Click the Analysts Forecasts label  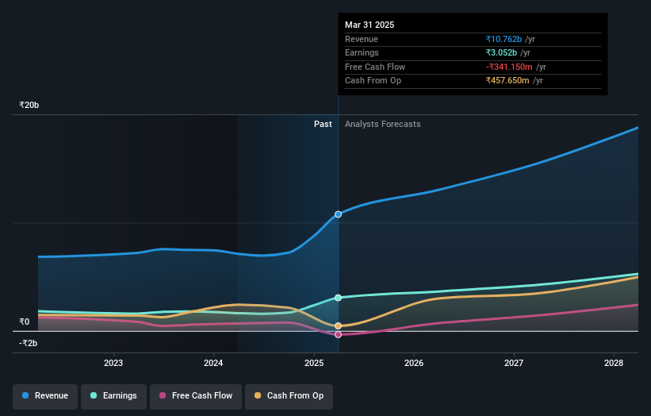(x=383, y=125)
